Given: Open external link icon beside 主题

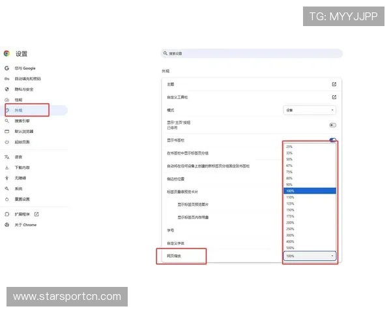Looking at the screenshot, I should [334, 84].
